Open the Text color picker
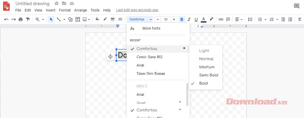The height and width of the screenshot is (118, 304). click(x=204, y=19)
